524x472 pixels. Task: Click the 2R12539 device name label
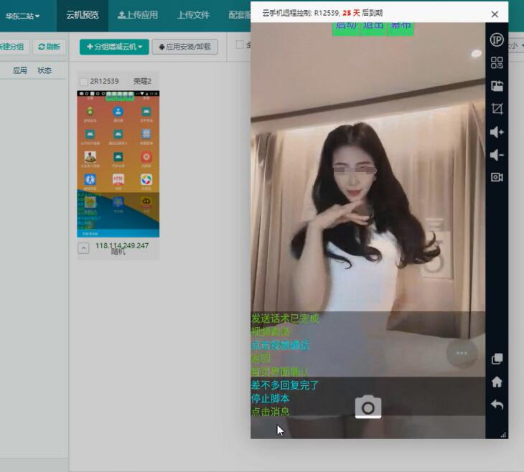pos(104,81)
